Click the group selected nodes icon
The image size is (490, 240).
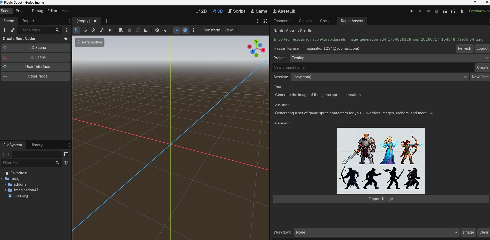[x=138, y=30]
